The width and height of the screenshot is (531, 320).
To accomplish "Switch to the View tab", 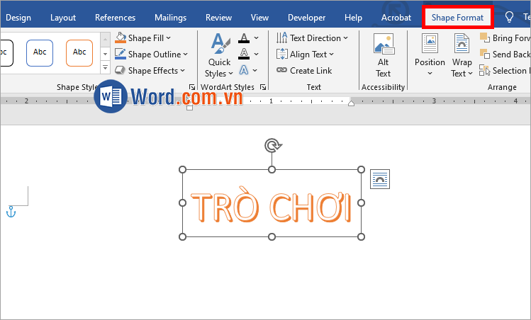I will coord(259,18).
